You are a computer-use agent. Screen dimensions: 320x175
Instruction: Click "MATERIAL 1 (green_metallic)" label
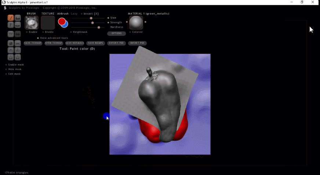[x=149, y=14]
